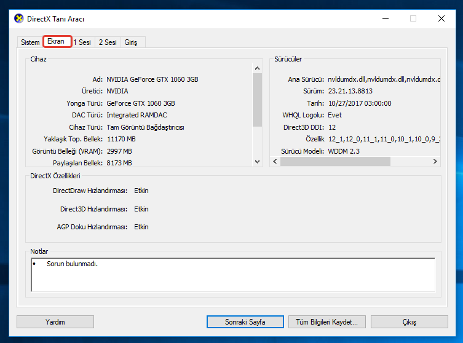
Task: Click the Sürücüler horizontal scrollbar thumb
Action: pos(335,162)
